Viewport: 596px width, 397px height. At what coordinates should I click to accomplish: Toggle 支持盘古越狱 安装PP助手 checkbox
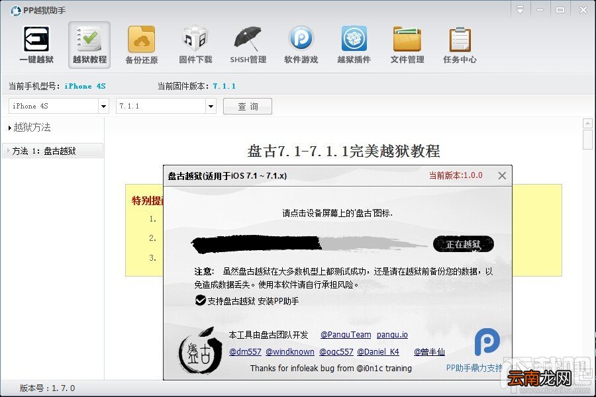[x=200, y=300]
